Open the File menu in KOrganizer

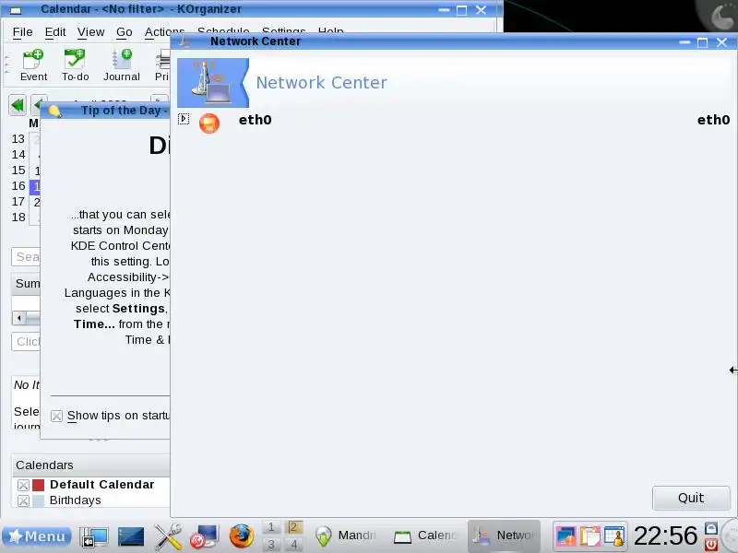22,32
